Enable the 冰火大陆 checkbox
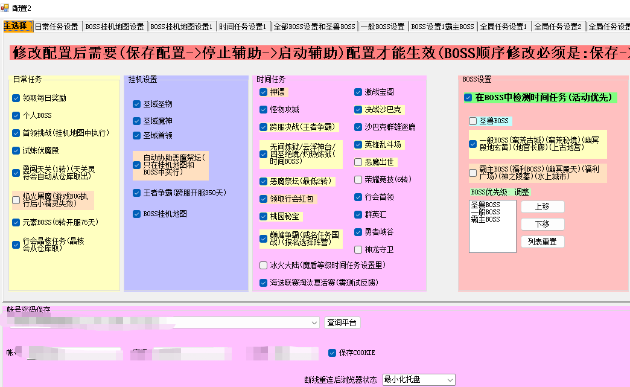Image resolution: width=630 pixels, height=387 pixels. pos(263,265)
